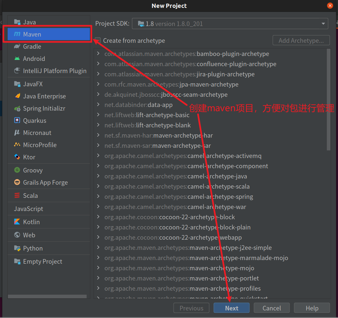Click the Spring Initializr leaf icon
This screenshot has width=338, height=318.
tap(17, 108)
